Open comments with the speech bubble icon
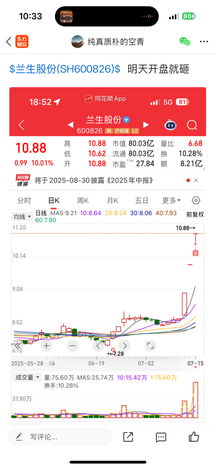 [x=161, y=437]
